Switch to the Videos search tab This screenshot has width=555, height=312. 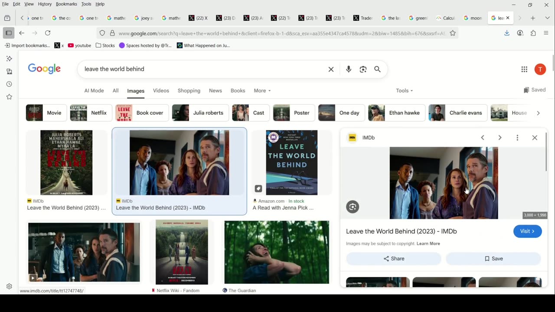tap(161, 91)
